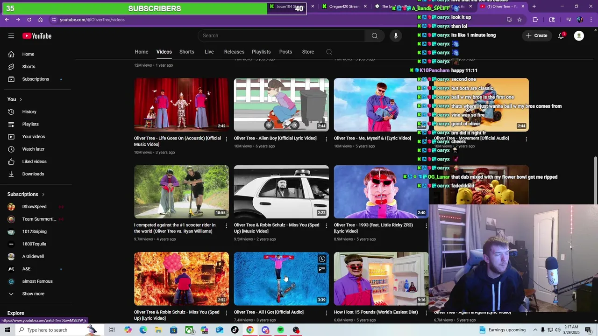The width and height of the screenshot is (598, 336).
Task: Switch to channel Home tab
Action: (x=142, y=52)
